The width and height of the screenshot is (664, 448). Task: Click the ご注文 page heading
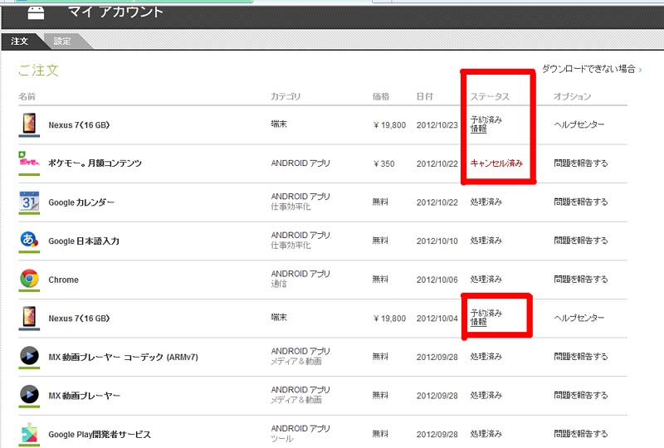[x=38, y=71]
